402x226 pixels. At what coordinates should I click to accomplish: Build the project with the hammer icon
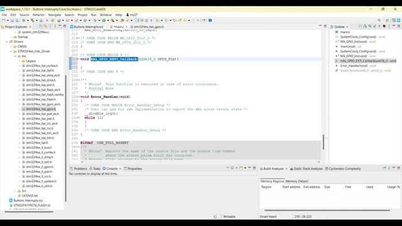coord(33,21)
